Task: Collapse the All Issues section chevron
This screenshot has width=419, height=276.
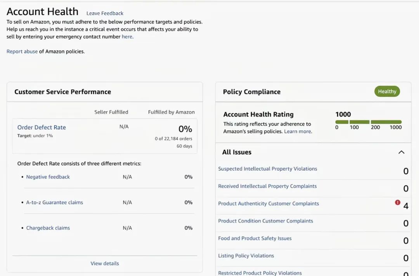Action: pyautogui.click(x=402, y=152)
